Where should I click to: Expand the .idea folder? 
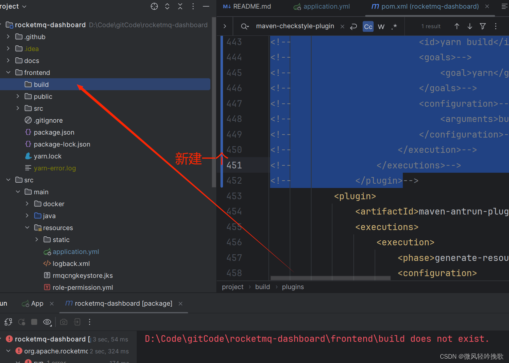point(8,49)
